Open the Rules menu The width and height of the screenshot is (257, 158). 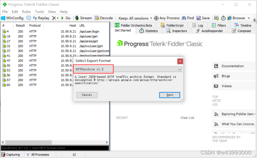coord(26,11)
